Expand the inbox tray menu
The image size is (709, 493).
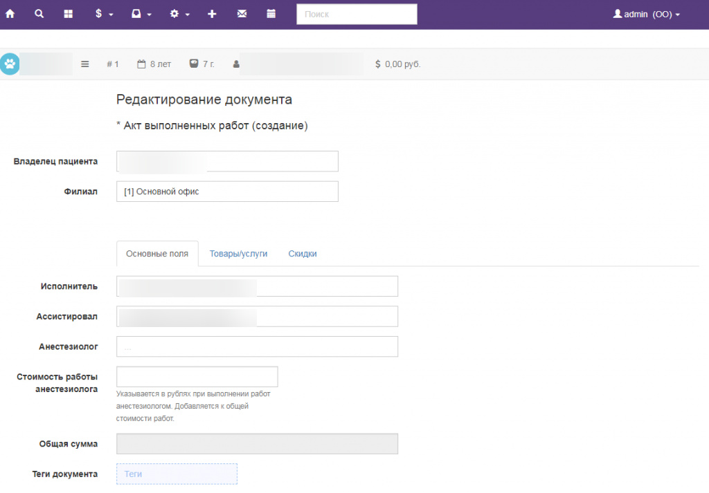point(141,14)
